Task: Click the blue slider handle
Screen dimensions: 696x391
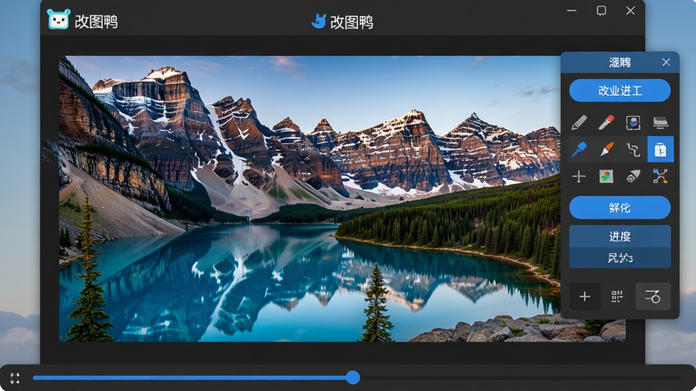Action: pos(353,377)
